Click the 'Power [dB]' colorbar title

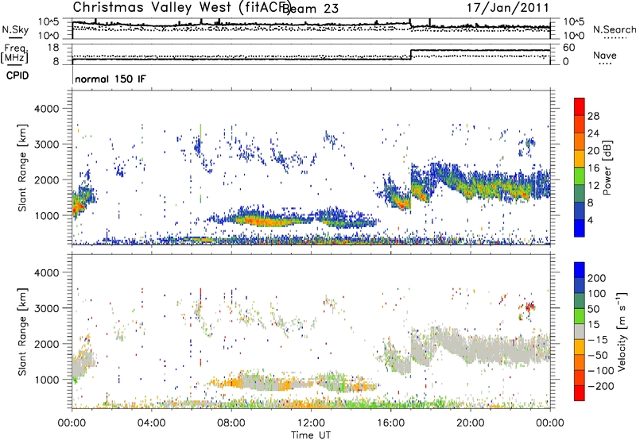607,168
